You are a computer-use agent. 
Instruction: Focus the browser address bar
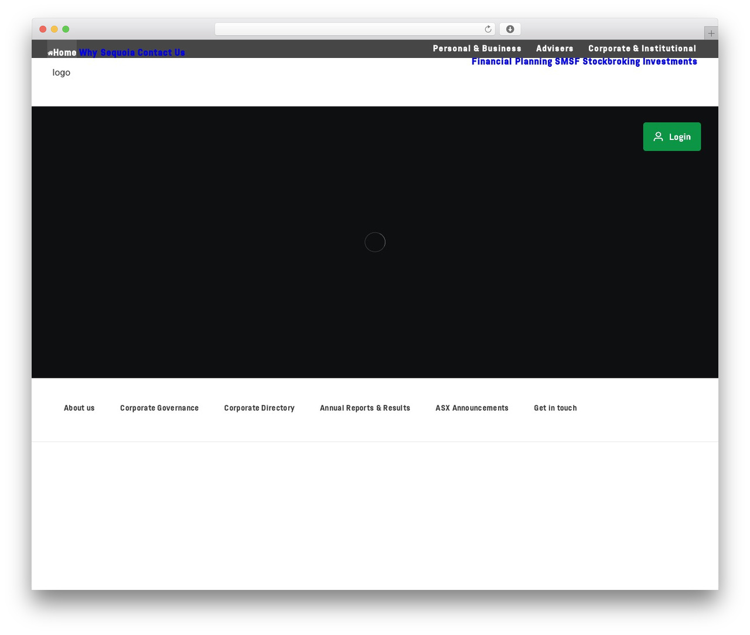354,29
